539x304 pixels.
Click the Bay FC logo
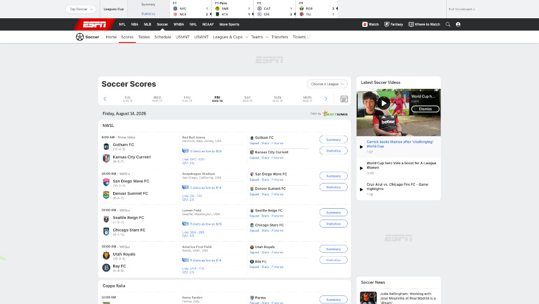click(x=106, y=267)
